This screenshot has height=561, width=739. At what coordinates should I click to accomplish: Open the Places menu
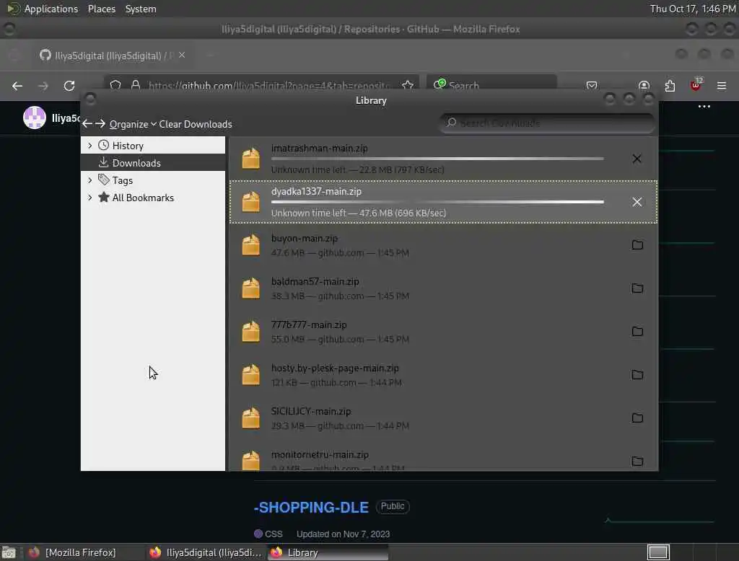[101, 9]
